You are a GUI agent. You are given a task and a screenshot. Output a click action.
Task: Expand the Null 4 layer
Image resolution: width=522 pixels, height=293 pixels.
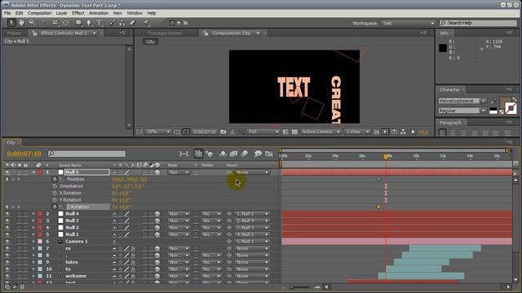click(33, 214)
